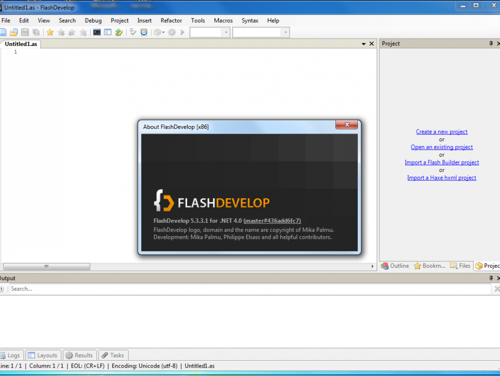Image resolution: width=500 pixels, height=376 pixels.
Task: Click the Test Project play arrow
Action: tap(182, 32)
